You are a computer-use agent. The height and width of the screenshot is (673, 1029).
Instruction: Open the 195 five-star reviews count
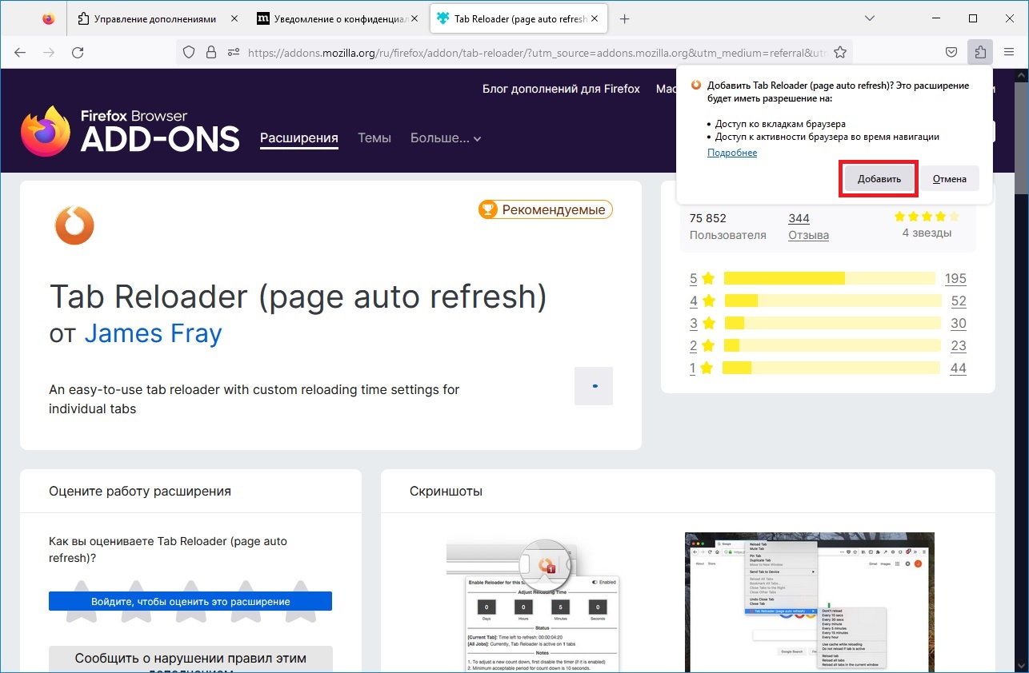tap(955, 279)
